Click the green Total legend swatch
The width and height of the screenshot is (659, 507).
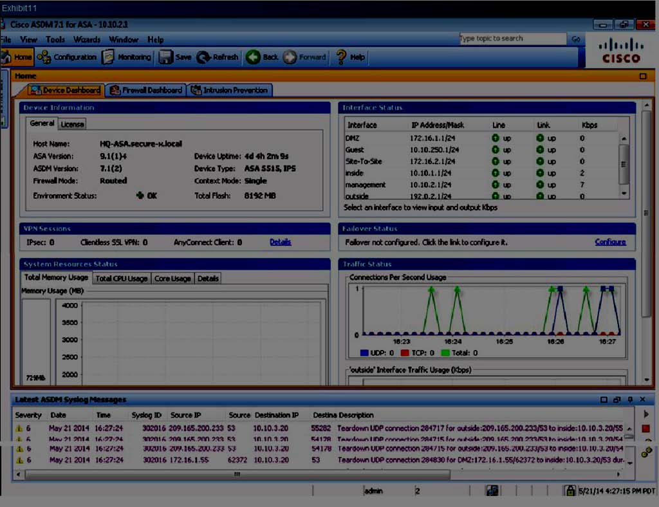[445, 353]
